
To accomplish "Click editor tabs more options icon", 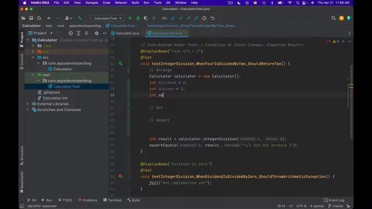I will (350, 33).
